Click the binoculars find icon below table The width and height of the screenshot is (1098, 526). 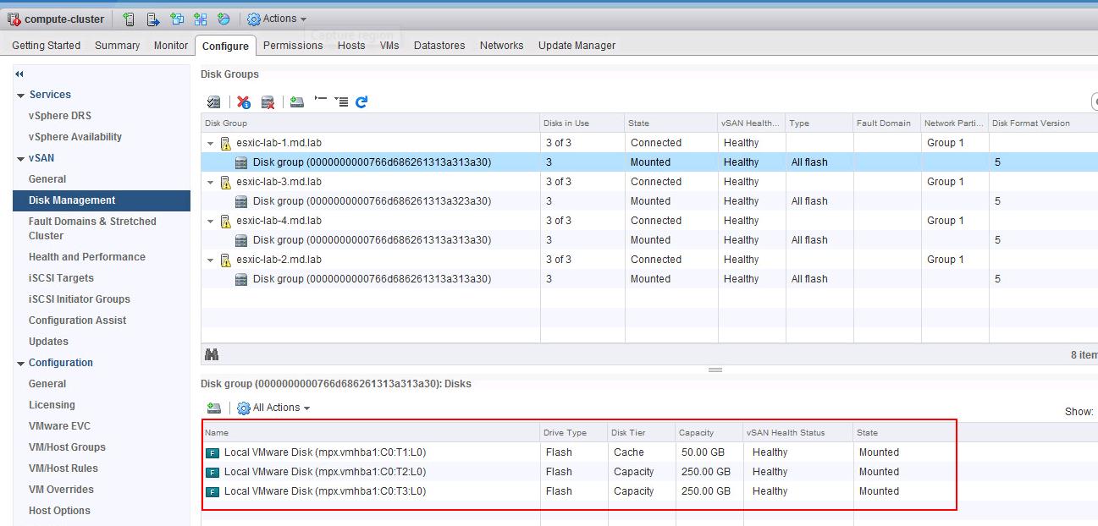(x=212, y=354)
